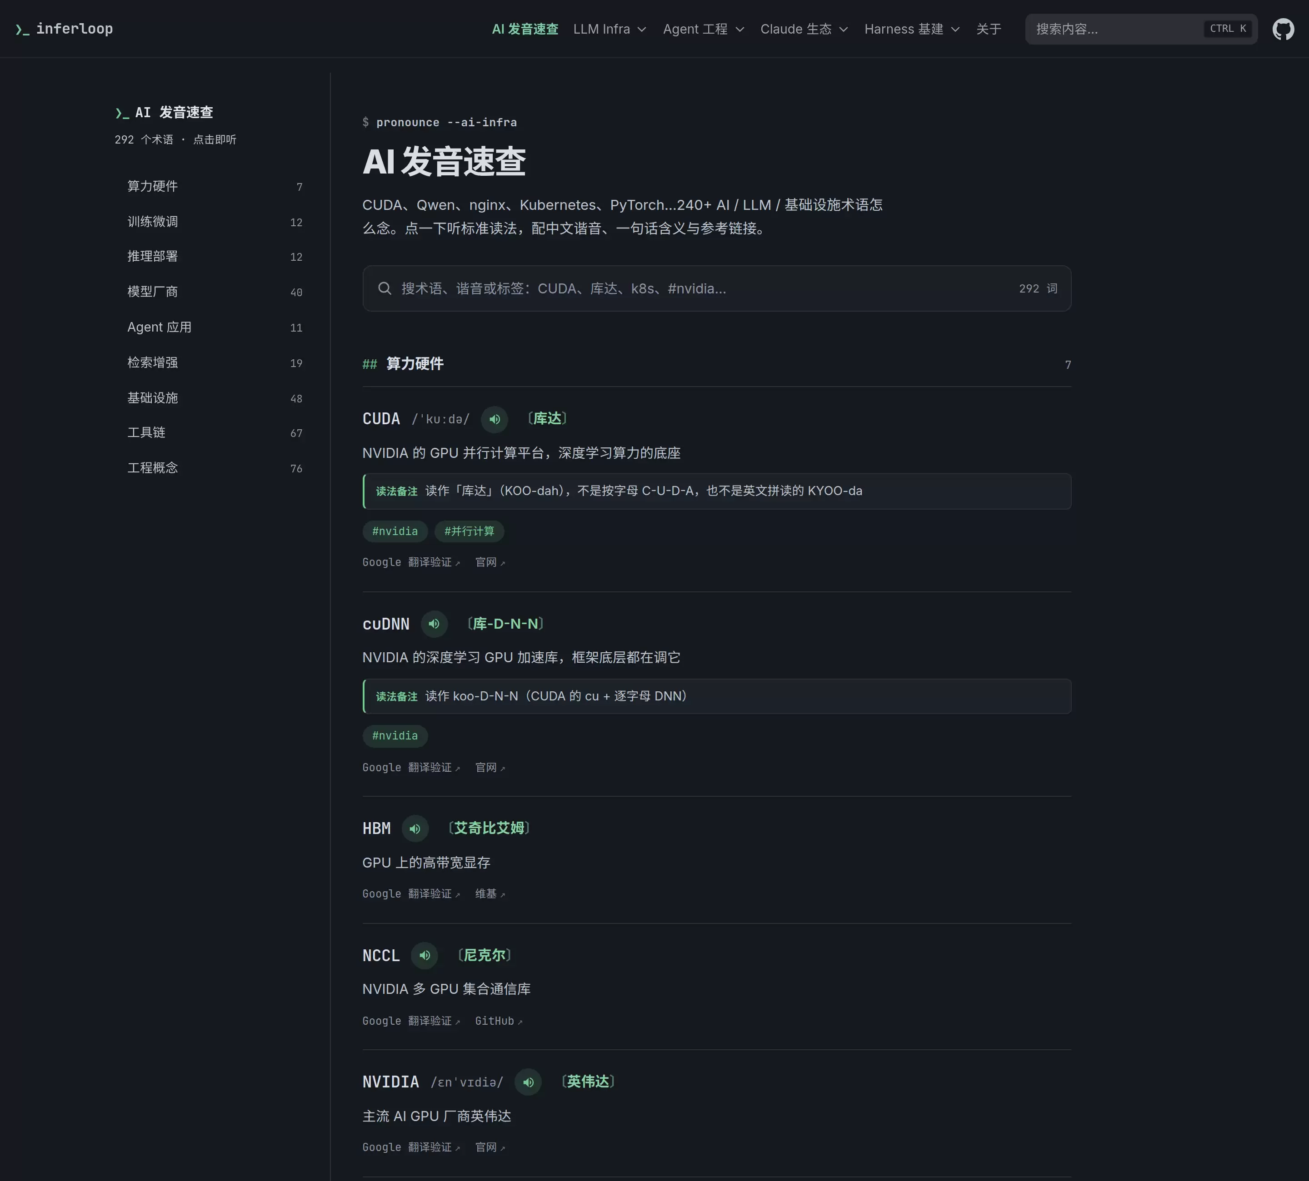Click the NVIDIA term name
The width and height of the screenshot is (1309, 1181).
point(391,1082)
